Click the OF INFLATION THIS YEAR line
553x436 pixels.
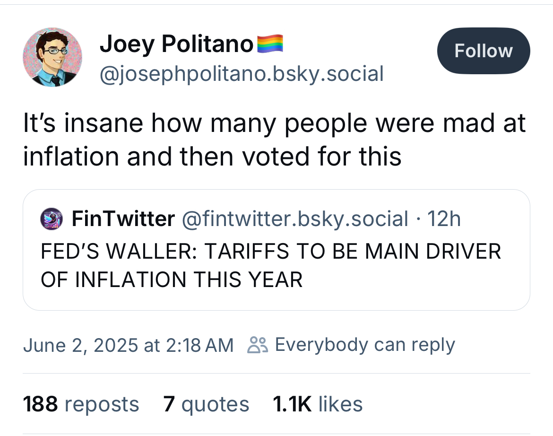click(x=171, y=279)
